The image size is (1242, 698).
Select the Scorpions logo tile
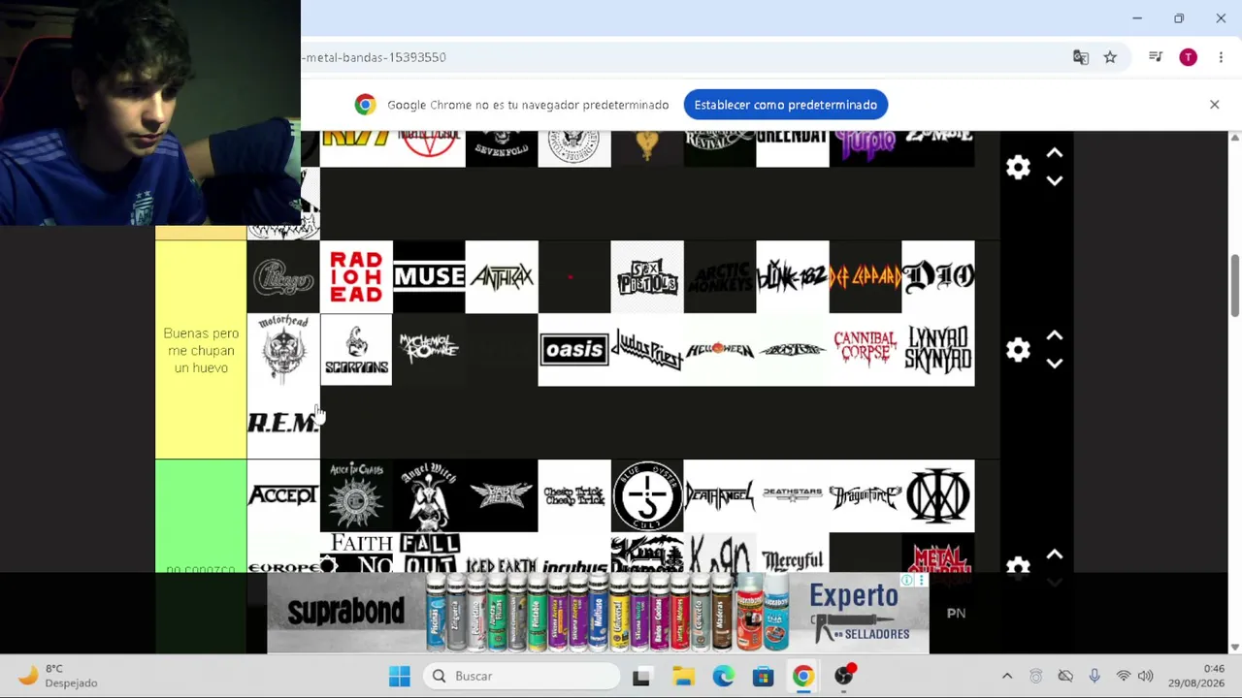click(356, 350)
